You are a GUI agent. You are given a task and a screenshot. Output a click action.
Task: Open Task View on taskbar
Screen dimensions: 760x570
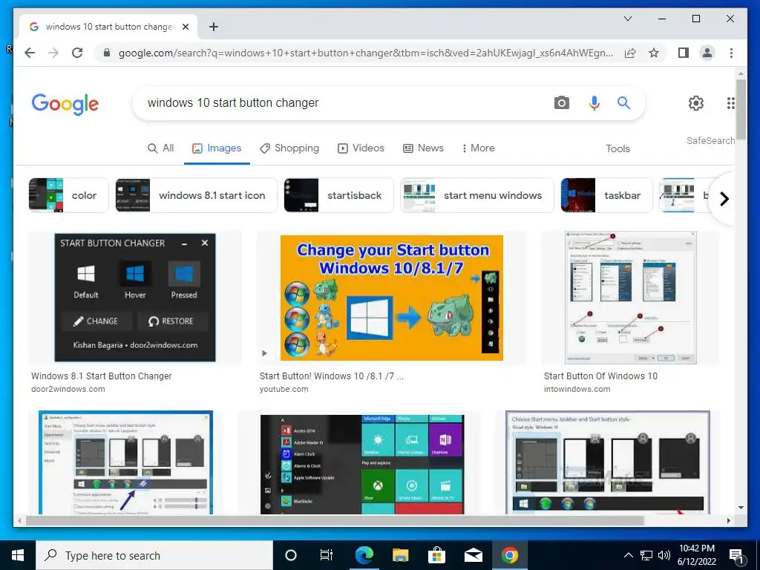coord(327,555)
